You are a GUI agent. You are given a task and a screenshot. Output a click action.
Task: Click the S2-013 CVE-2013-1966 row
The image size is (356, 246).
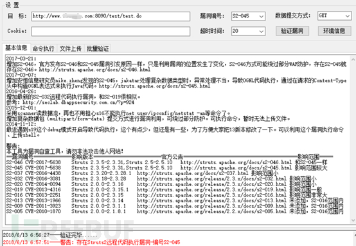[175, 201]
